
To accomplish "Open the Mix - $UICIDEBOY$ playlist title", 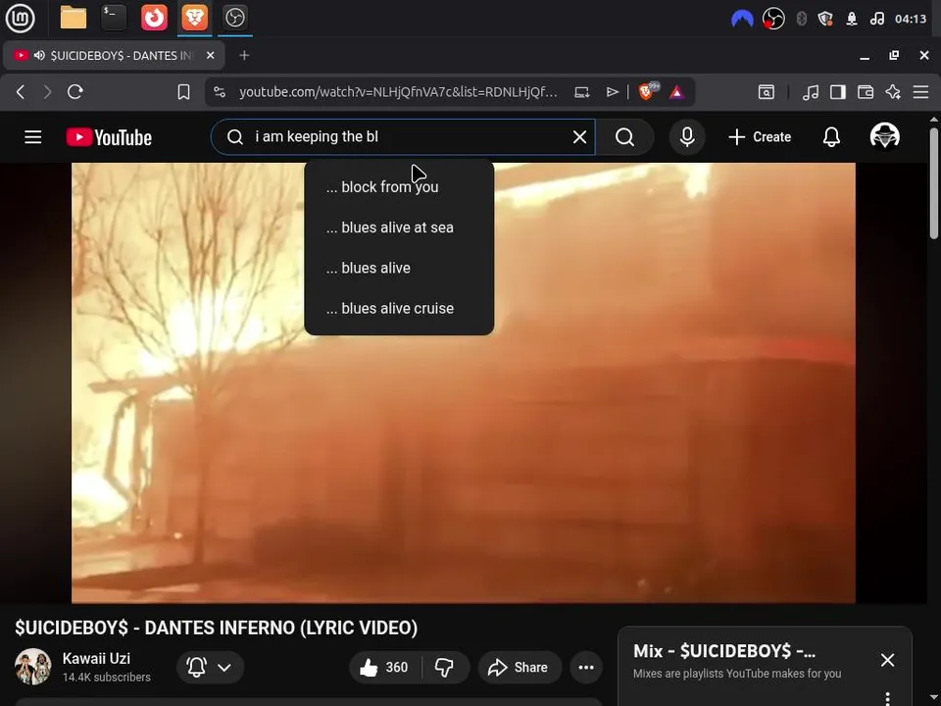I will (723, 651).
